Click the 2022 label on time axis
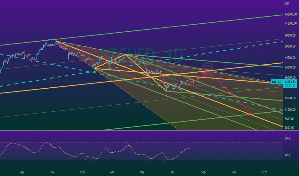Screen dimensions: 299x176 coord(82,172)
